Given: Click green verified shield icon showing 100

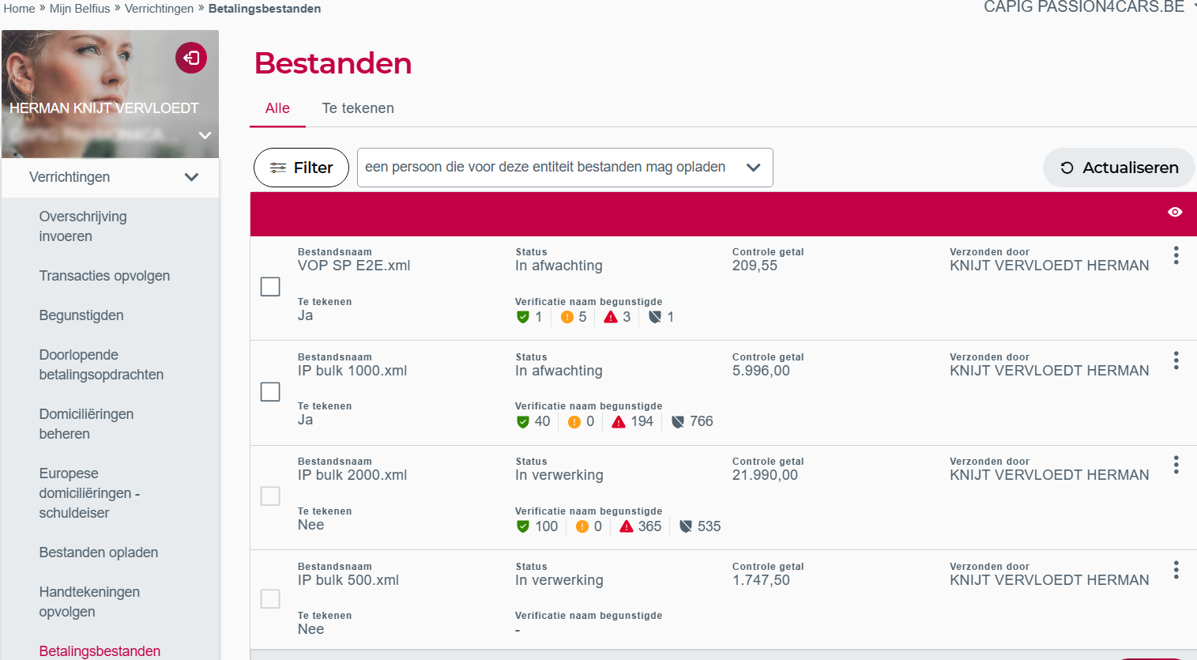Looking at the screenshot, I should pos(522,526).
